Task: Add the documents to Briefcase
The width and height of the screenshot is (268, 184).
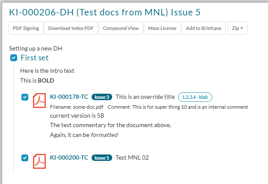Action: (203, 29)
